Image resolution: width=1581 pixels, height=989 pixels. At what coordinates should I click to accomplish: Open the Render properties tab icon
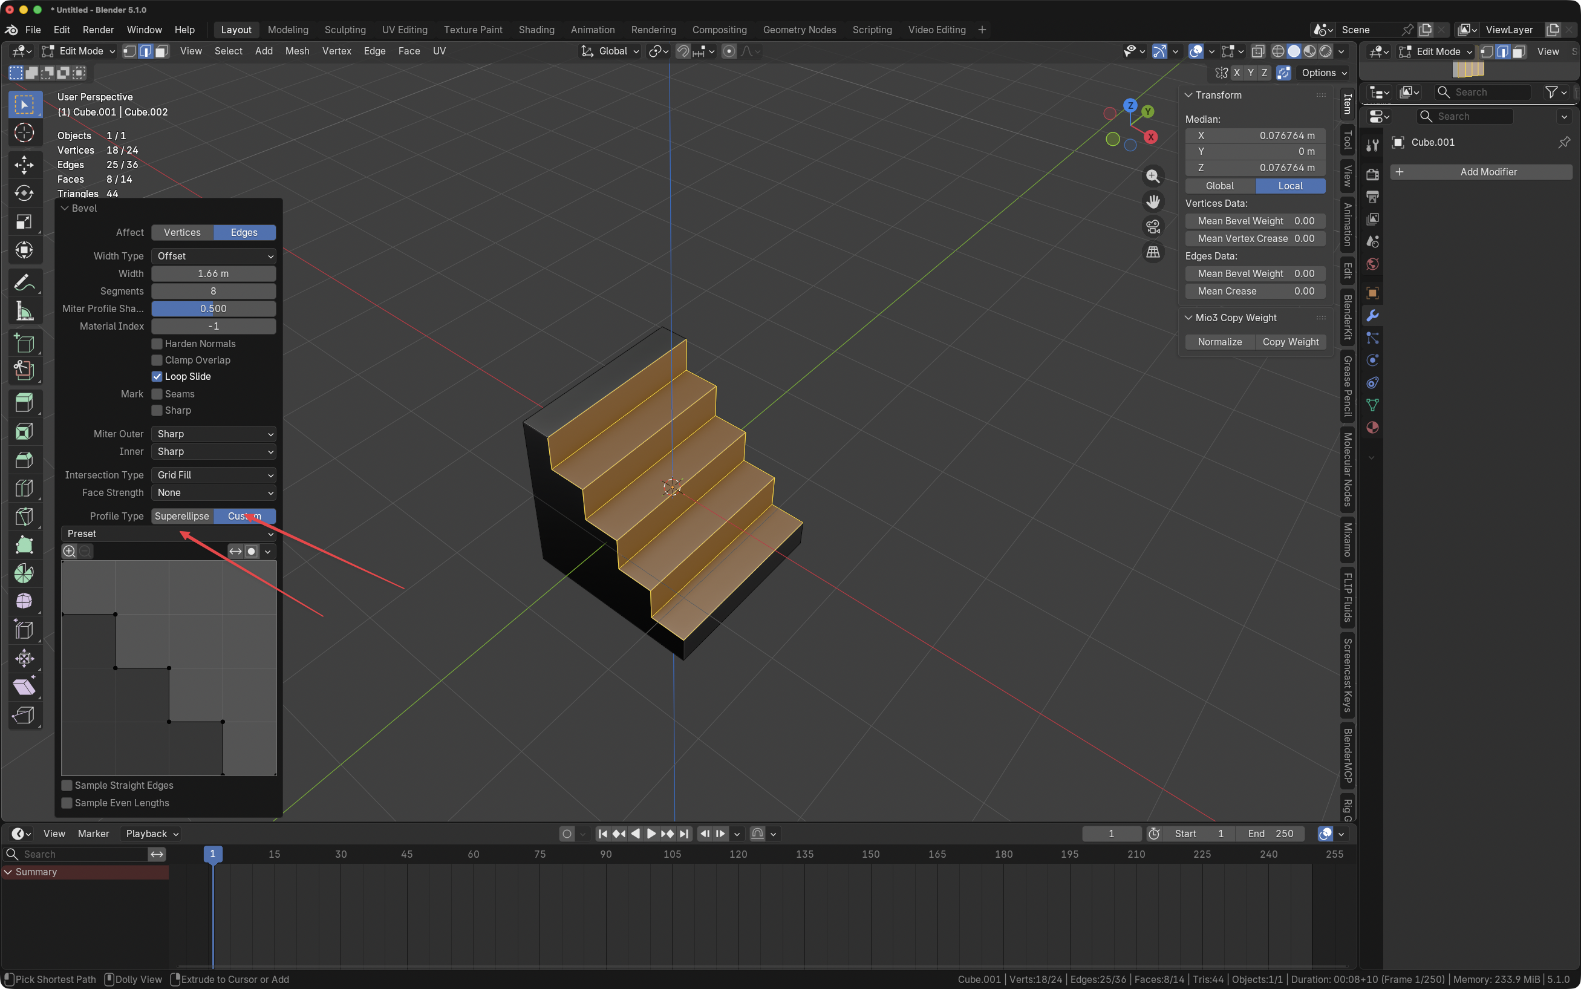tap(1372, 174)
